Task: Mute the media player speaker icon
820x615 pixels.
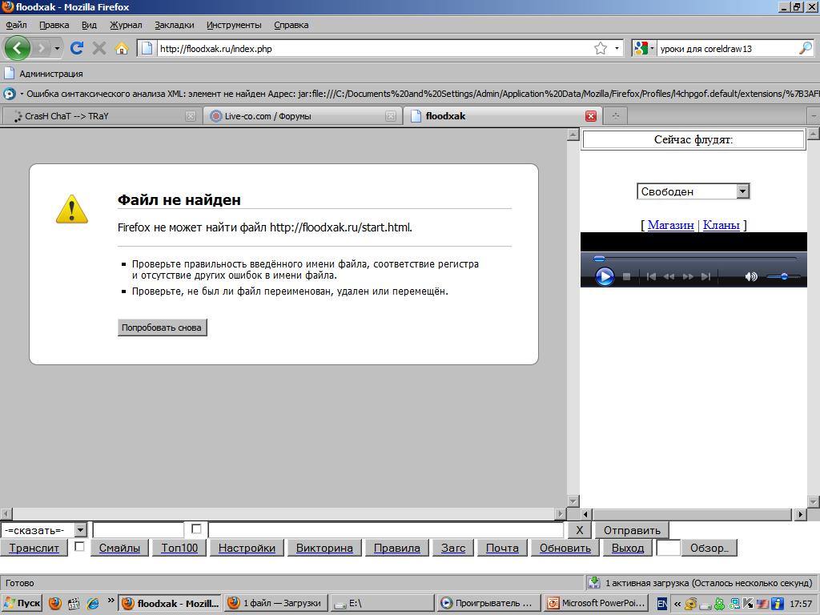Action: coord(750,276)
